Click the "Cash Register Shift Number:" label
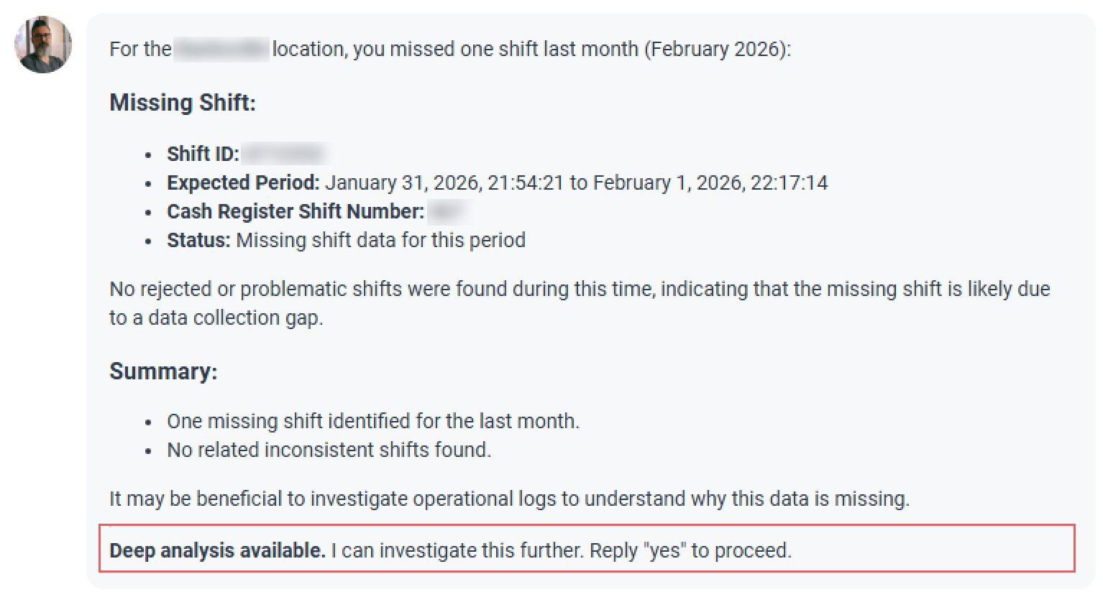Viewport: 1103px width, 592px height. 296,211
